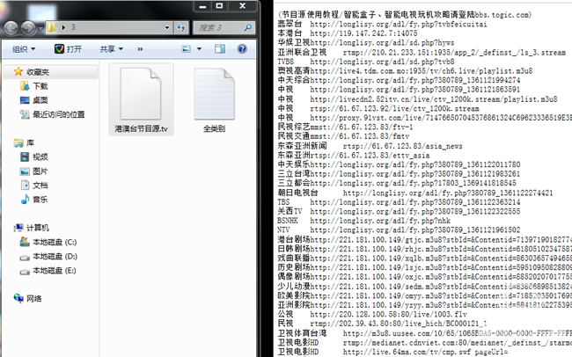Open 桌面 in the navigation pane

[34, 100]
